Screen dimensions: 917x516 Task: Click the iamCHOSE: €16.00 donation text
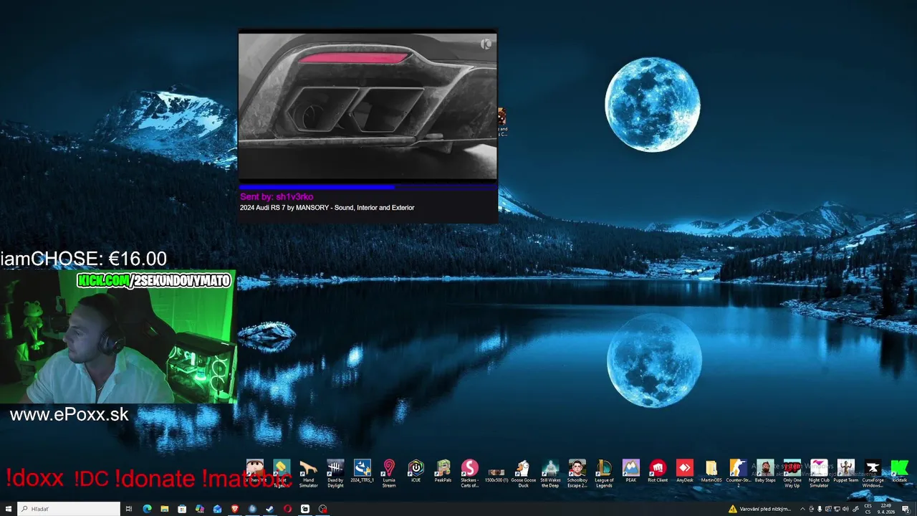pos(83,259)
